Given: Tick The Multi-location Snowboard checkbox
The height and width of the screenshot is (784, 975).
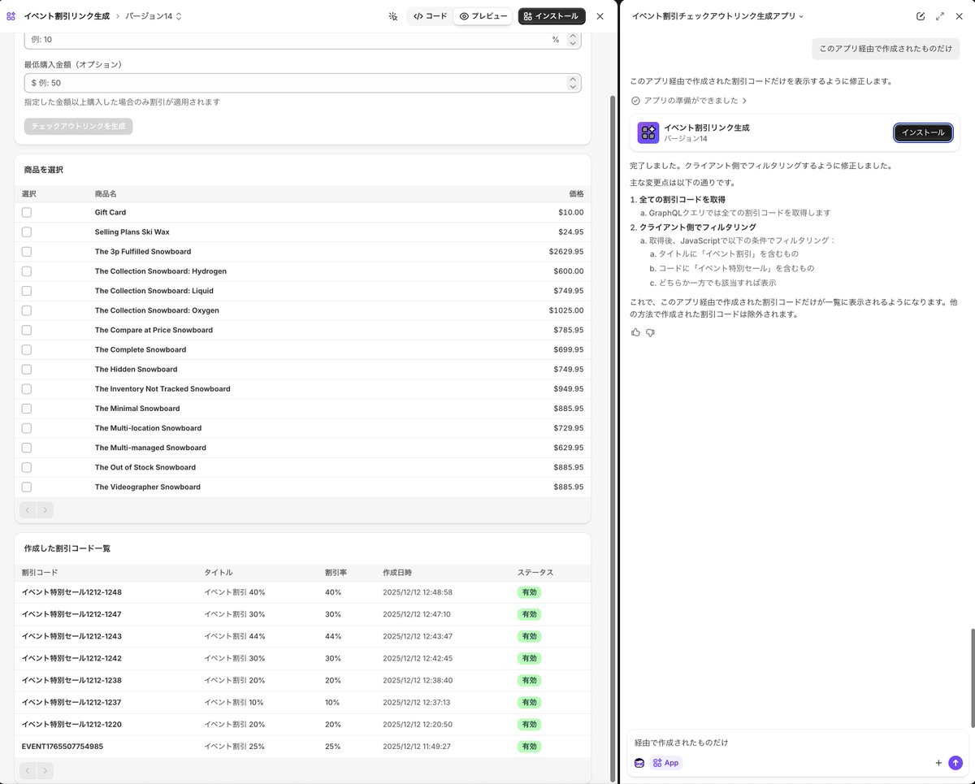Looking at the screenshot, I should point(27,428).
